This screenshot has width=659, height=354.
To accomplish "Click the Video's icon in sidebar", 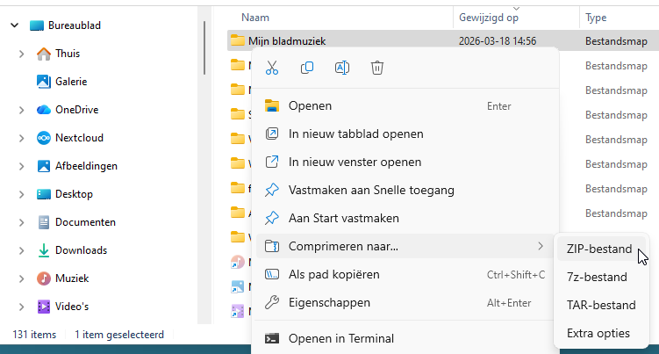I will tap(44, 307).
